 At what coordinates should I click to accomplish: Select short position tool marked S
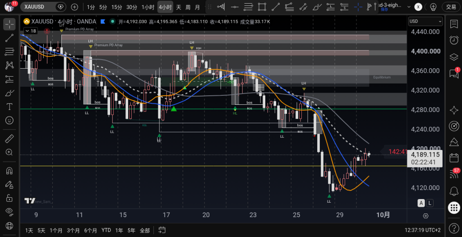pos(344,7)
